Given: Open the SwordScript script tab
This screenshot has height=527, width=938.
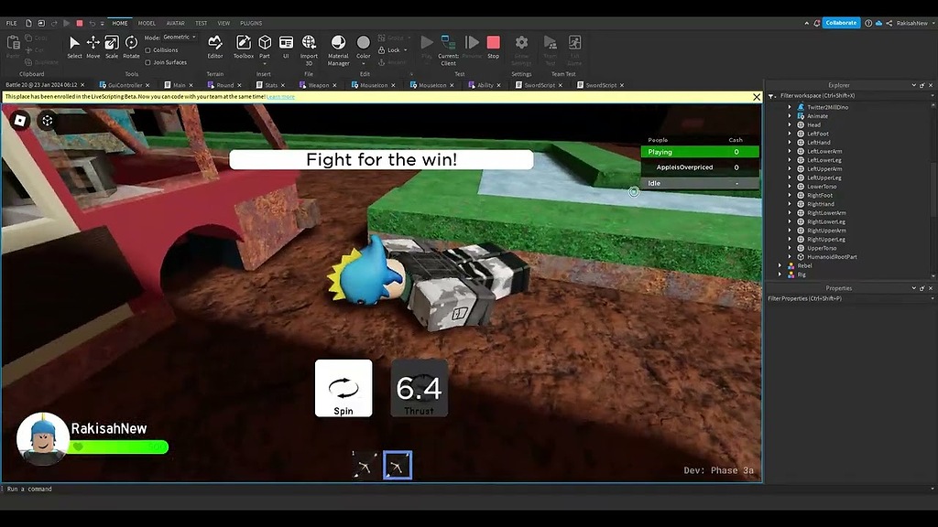Looking at the screenshot, I should tap(539, 84).
